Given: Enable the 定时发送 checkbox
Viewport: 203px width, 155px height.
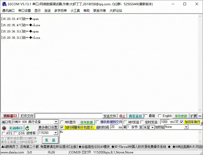Looking at the screenshot, I should [142, 122].
